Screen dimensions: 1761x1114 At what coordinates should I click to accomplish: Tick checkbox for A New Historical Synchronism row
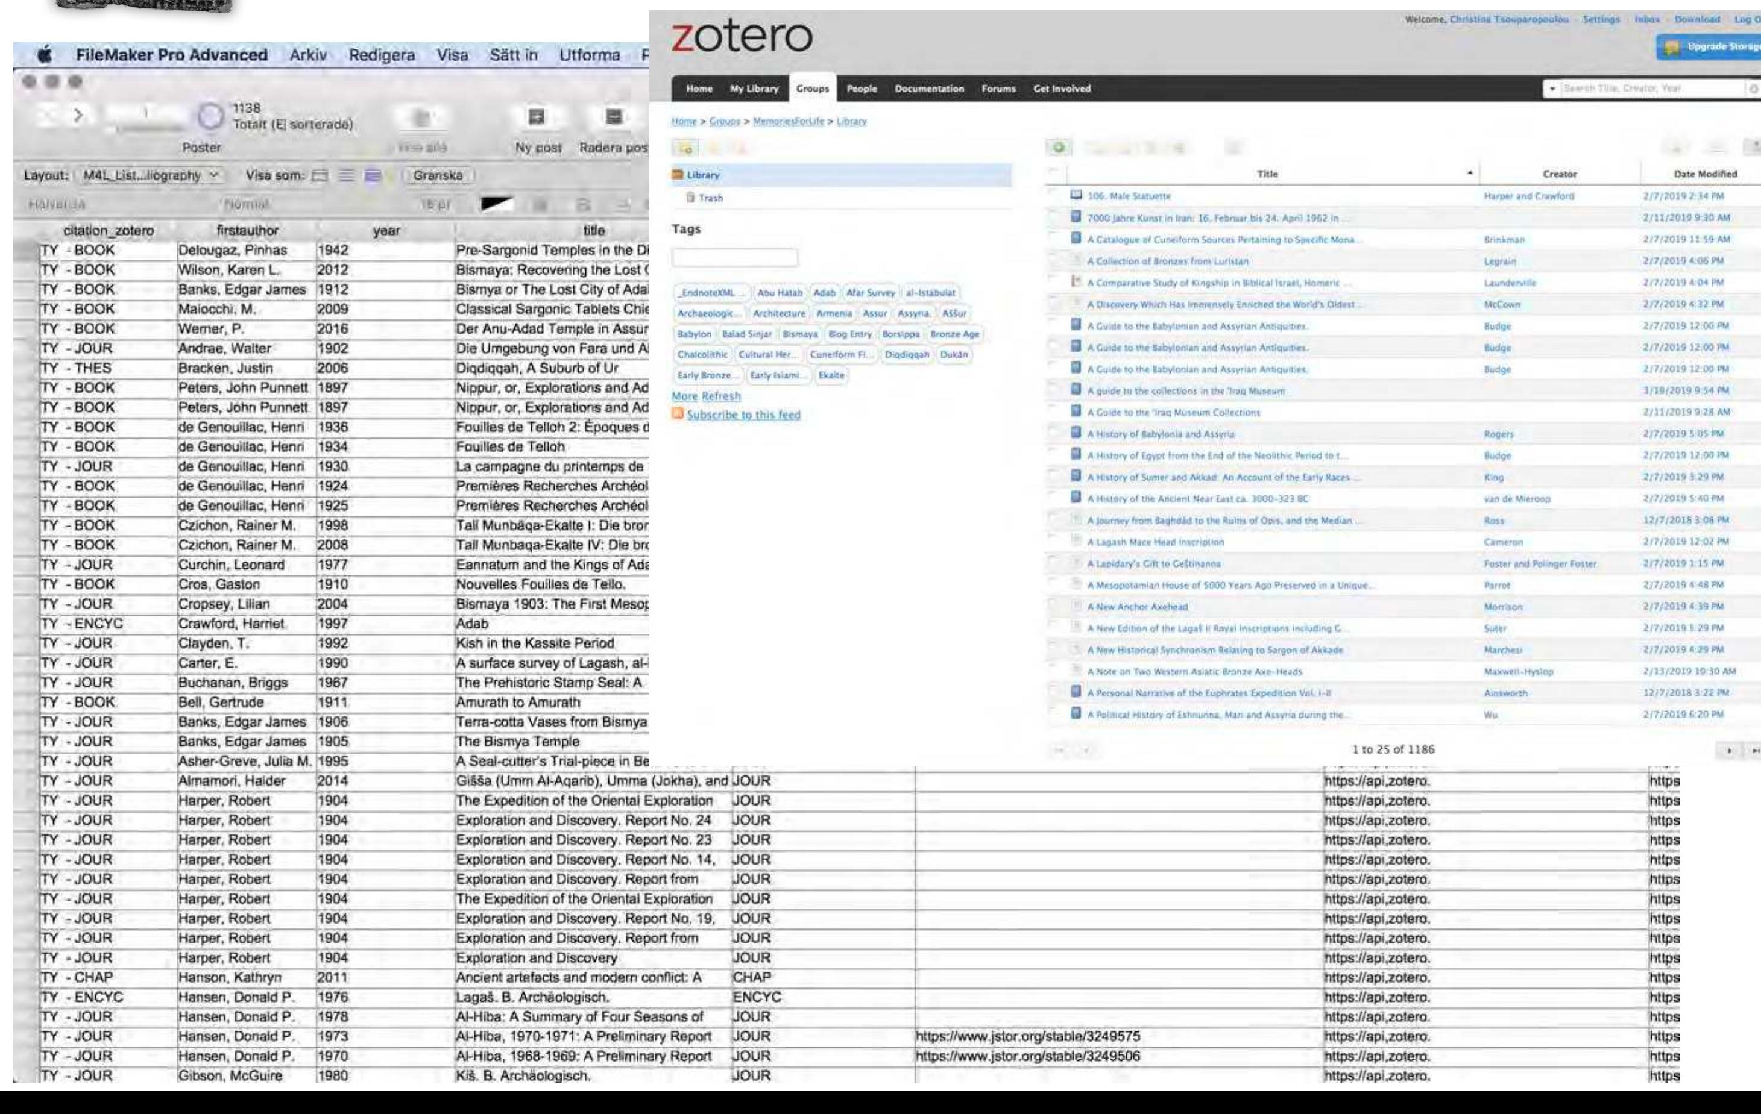pyautogui.click(x=1053, y=648)
